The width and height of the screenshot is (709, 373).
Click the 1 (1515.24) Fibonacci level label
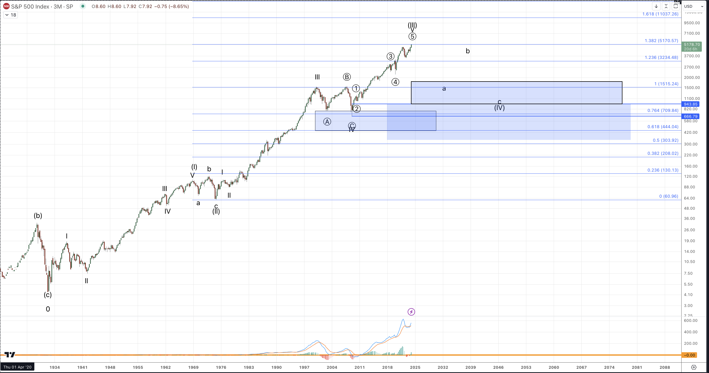pyautogui.click(x=666, y=84)
